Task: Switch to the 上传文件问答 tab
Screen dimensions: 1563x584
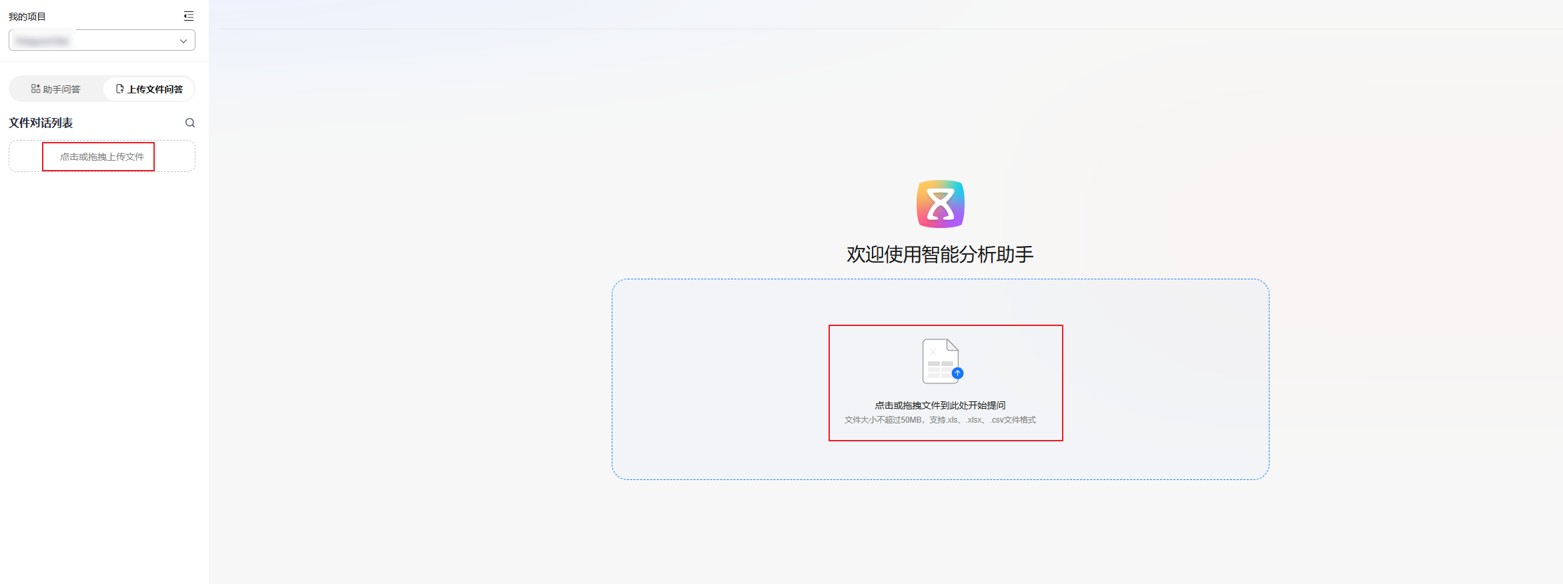Action: click(149, 89)
